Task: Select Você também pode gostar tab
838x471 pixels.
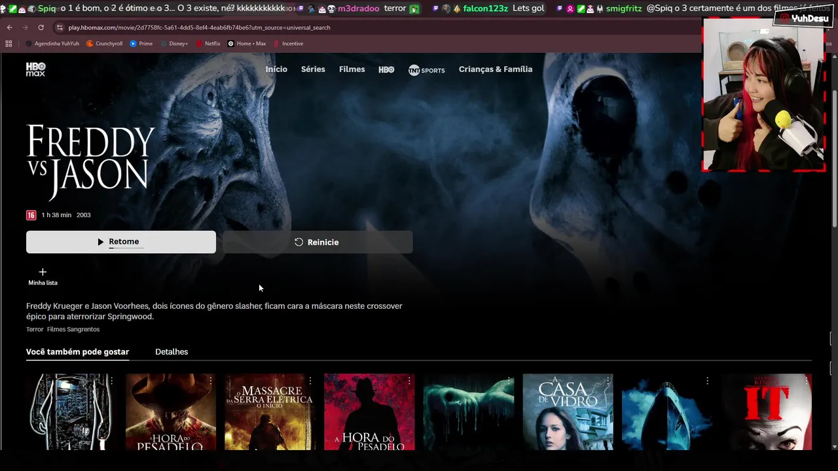Action: (x=77, y=352)
